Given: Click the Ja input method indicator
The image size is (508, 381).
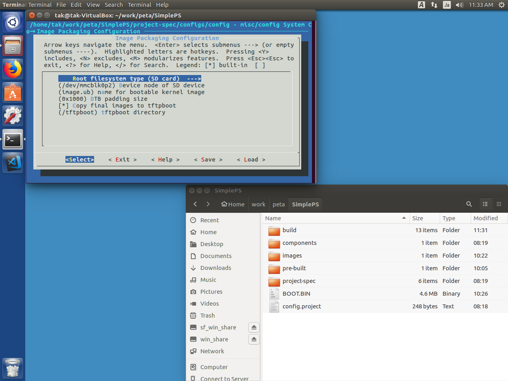Looking at the screenshot, I should point(447,5).
